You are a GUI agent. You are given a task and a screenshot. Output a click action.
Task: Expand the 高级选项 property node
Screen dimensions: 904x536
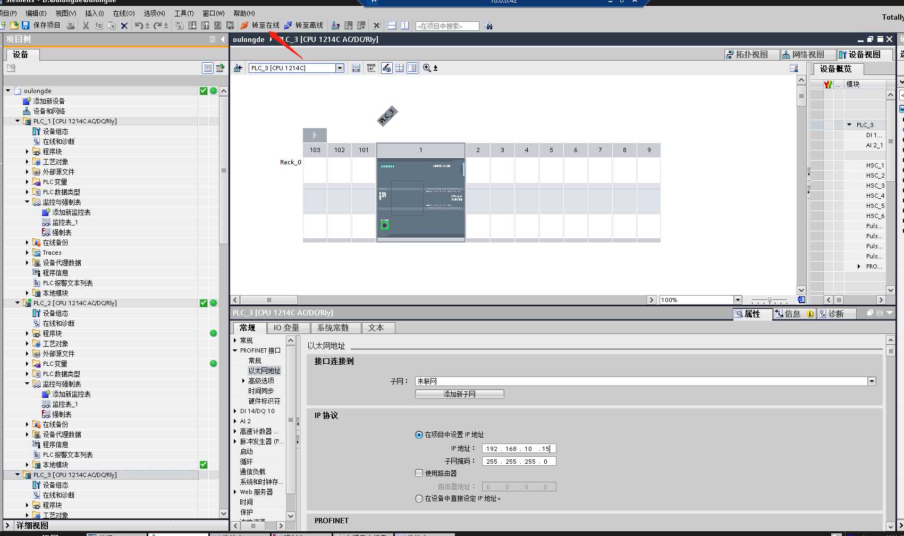[243, 381]
